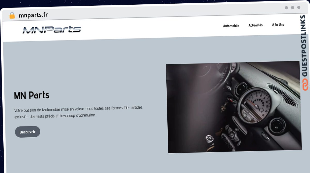Image resolution: width=310 pixels, height=173 pixels.
Task: Open the A la Une menu item
Action: [278, 25]
